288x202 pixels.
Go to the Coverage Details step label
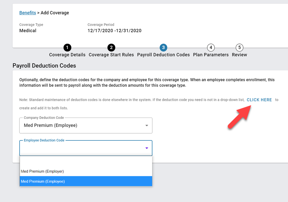(x=67, y=55)
